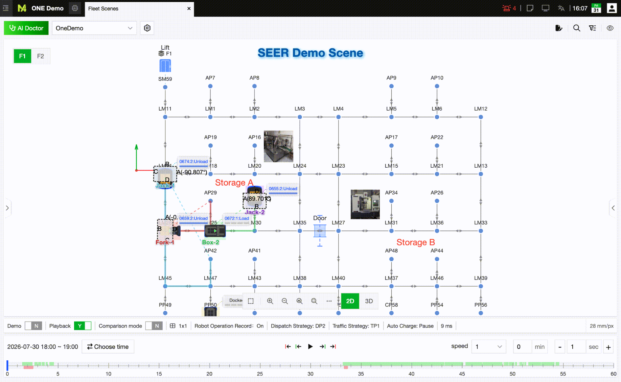
Task: Open the language translation icon
Action: [561, 8]
